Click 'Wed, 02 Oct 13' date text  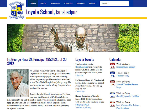(x=123, y=93)
